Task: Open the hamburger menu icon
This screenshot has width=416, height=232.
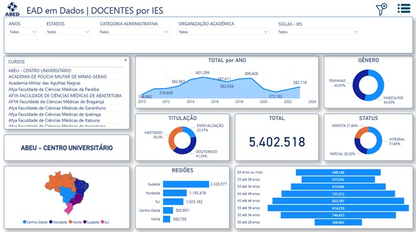Action: coord(404,8)
